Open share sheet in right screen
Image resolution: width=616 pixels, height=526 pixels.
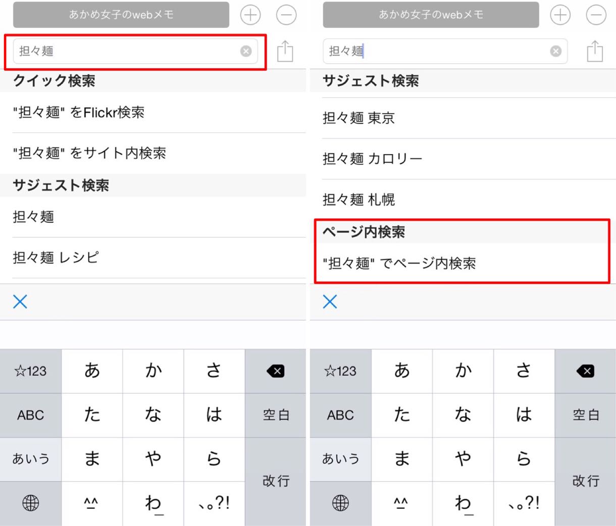click(595, 51)
